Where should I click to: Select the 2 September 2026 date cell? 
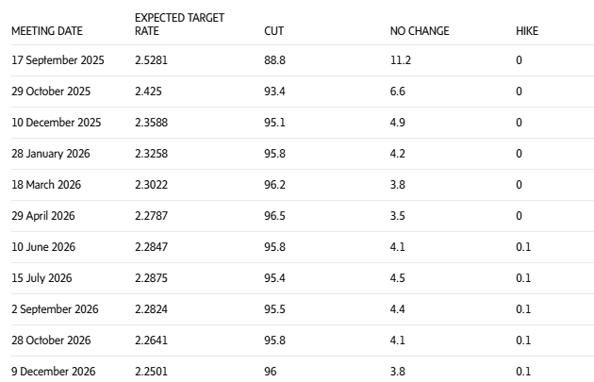pos(55,309)
